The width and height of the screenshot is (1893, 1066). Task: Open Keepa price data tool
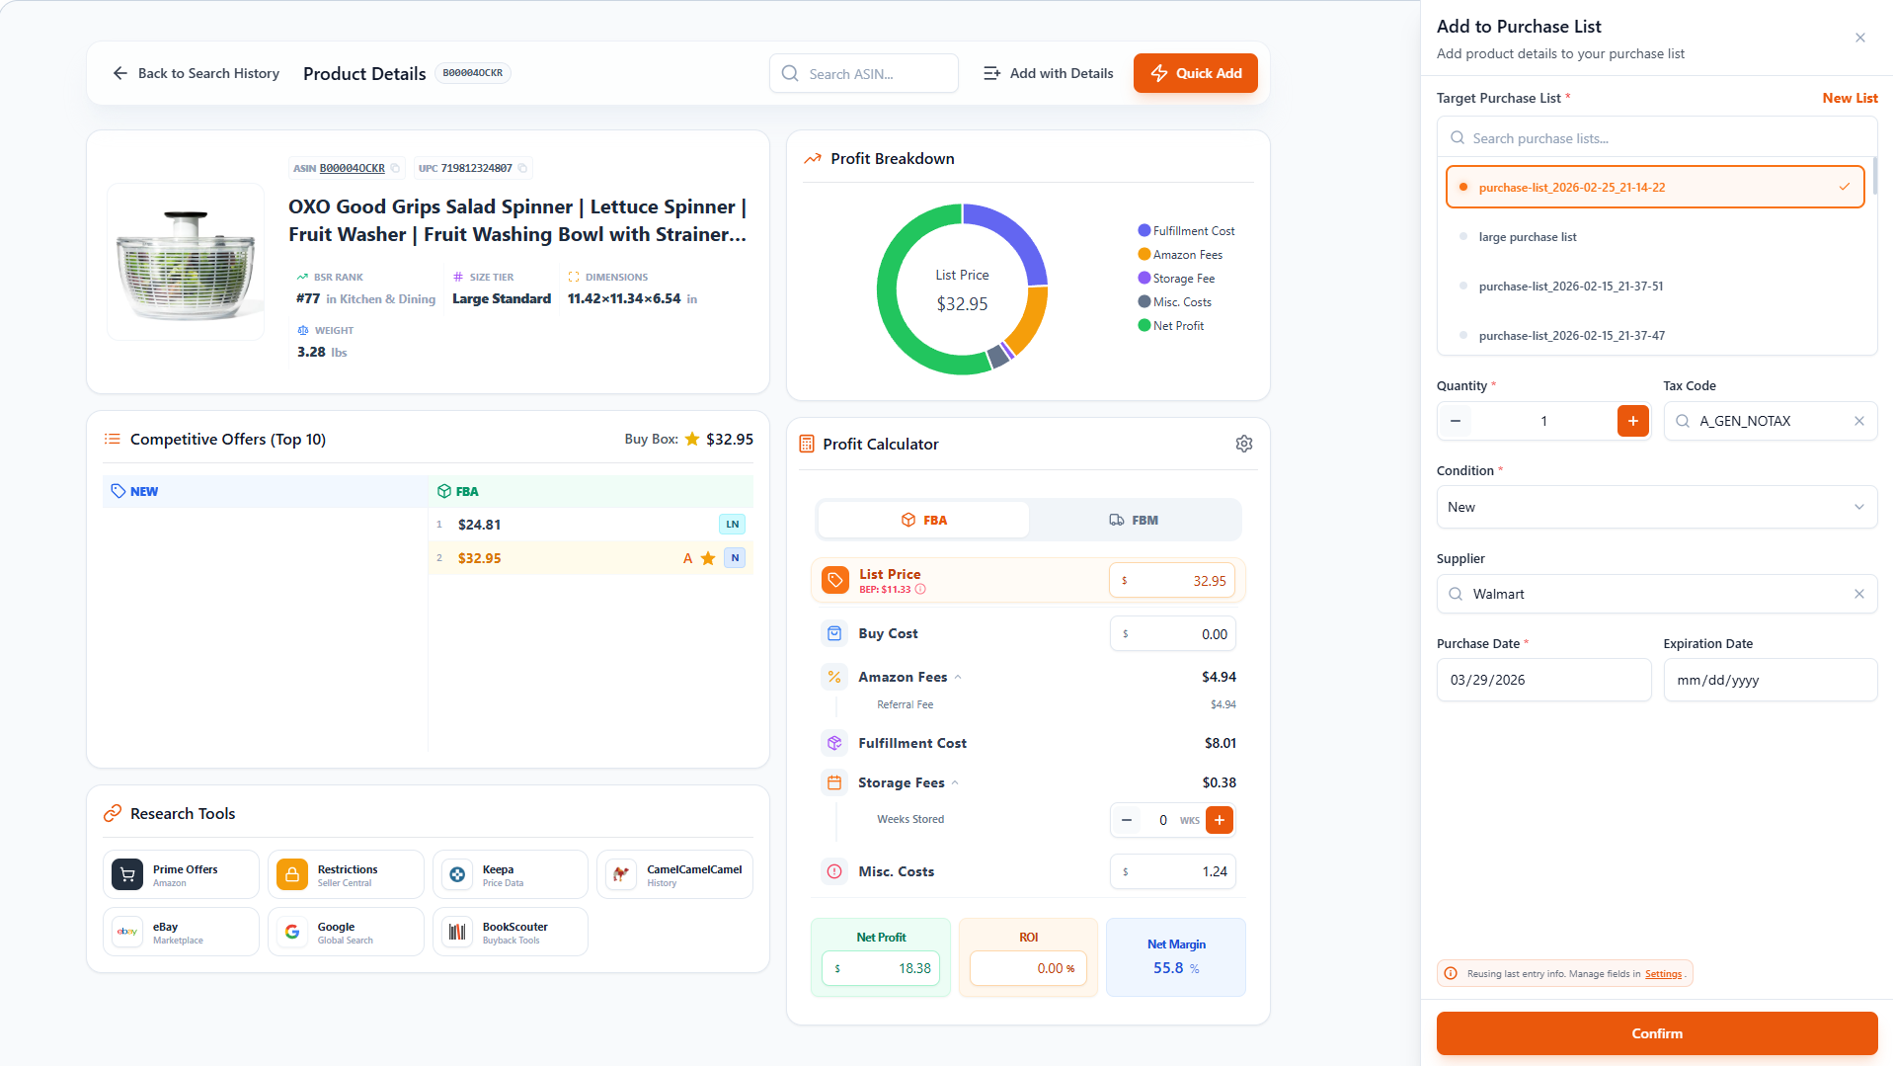[510, 875]
